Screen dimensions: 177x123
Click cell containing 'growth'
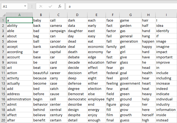(130, 115)
